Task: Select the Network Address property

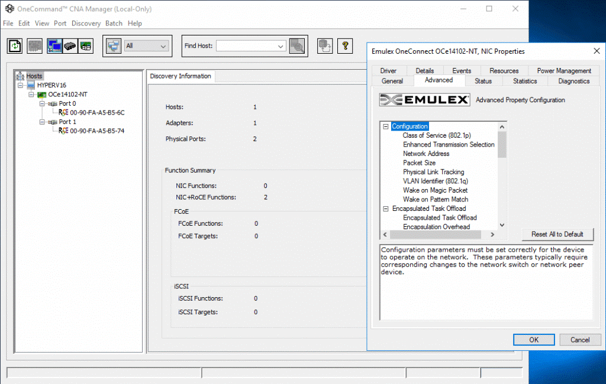Action: click(x=426, y=154)
